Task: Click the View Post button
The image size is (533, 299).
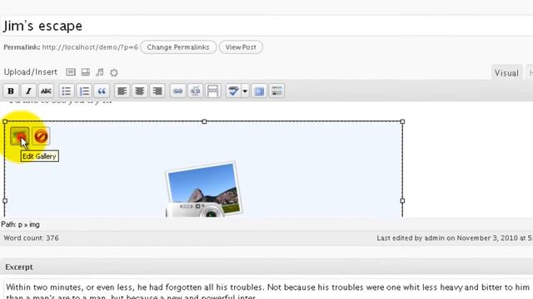Action: point(241,47)
